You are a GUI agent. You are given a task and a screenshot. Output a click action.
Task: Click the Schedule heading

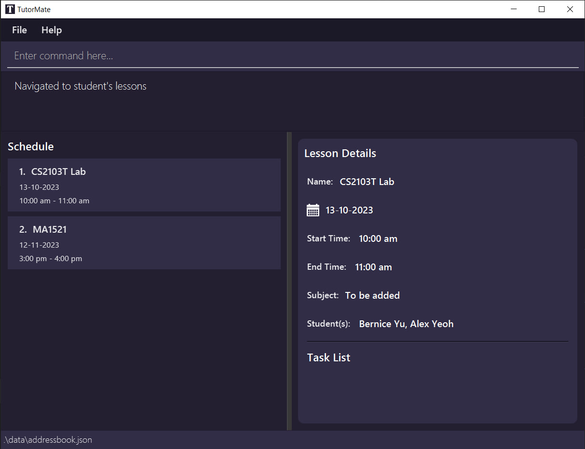31,146
